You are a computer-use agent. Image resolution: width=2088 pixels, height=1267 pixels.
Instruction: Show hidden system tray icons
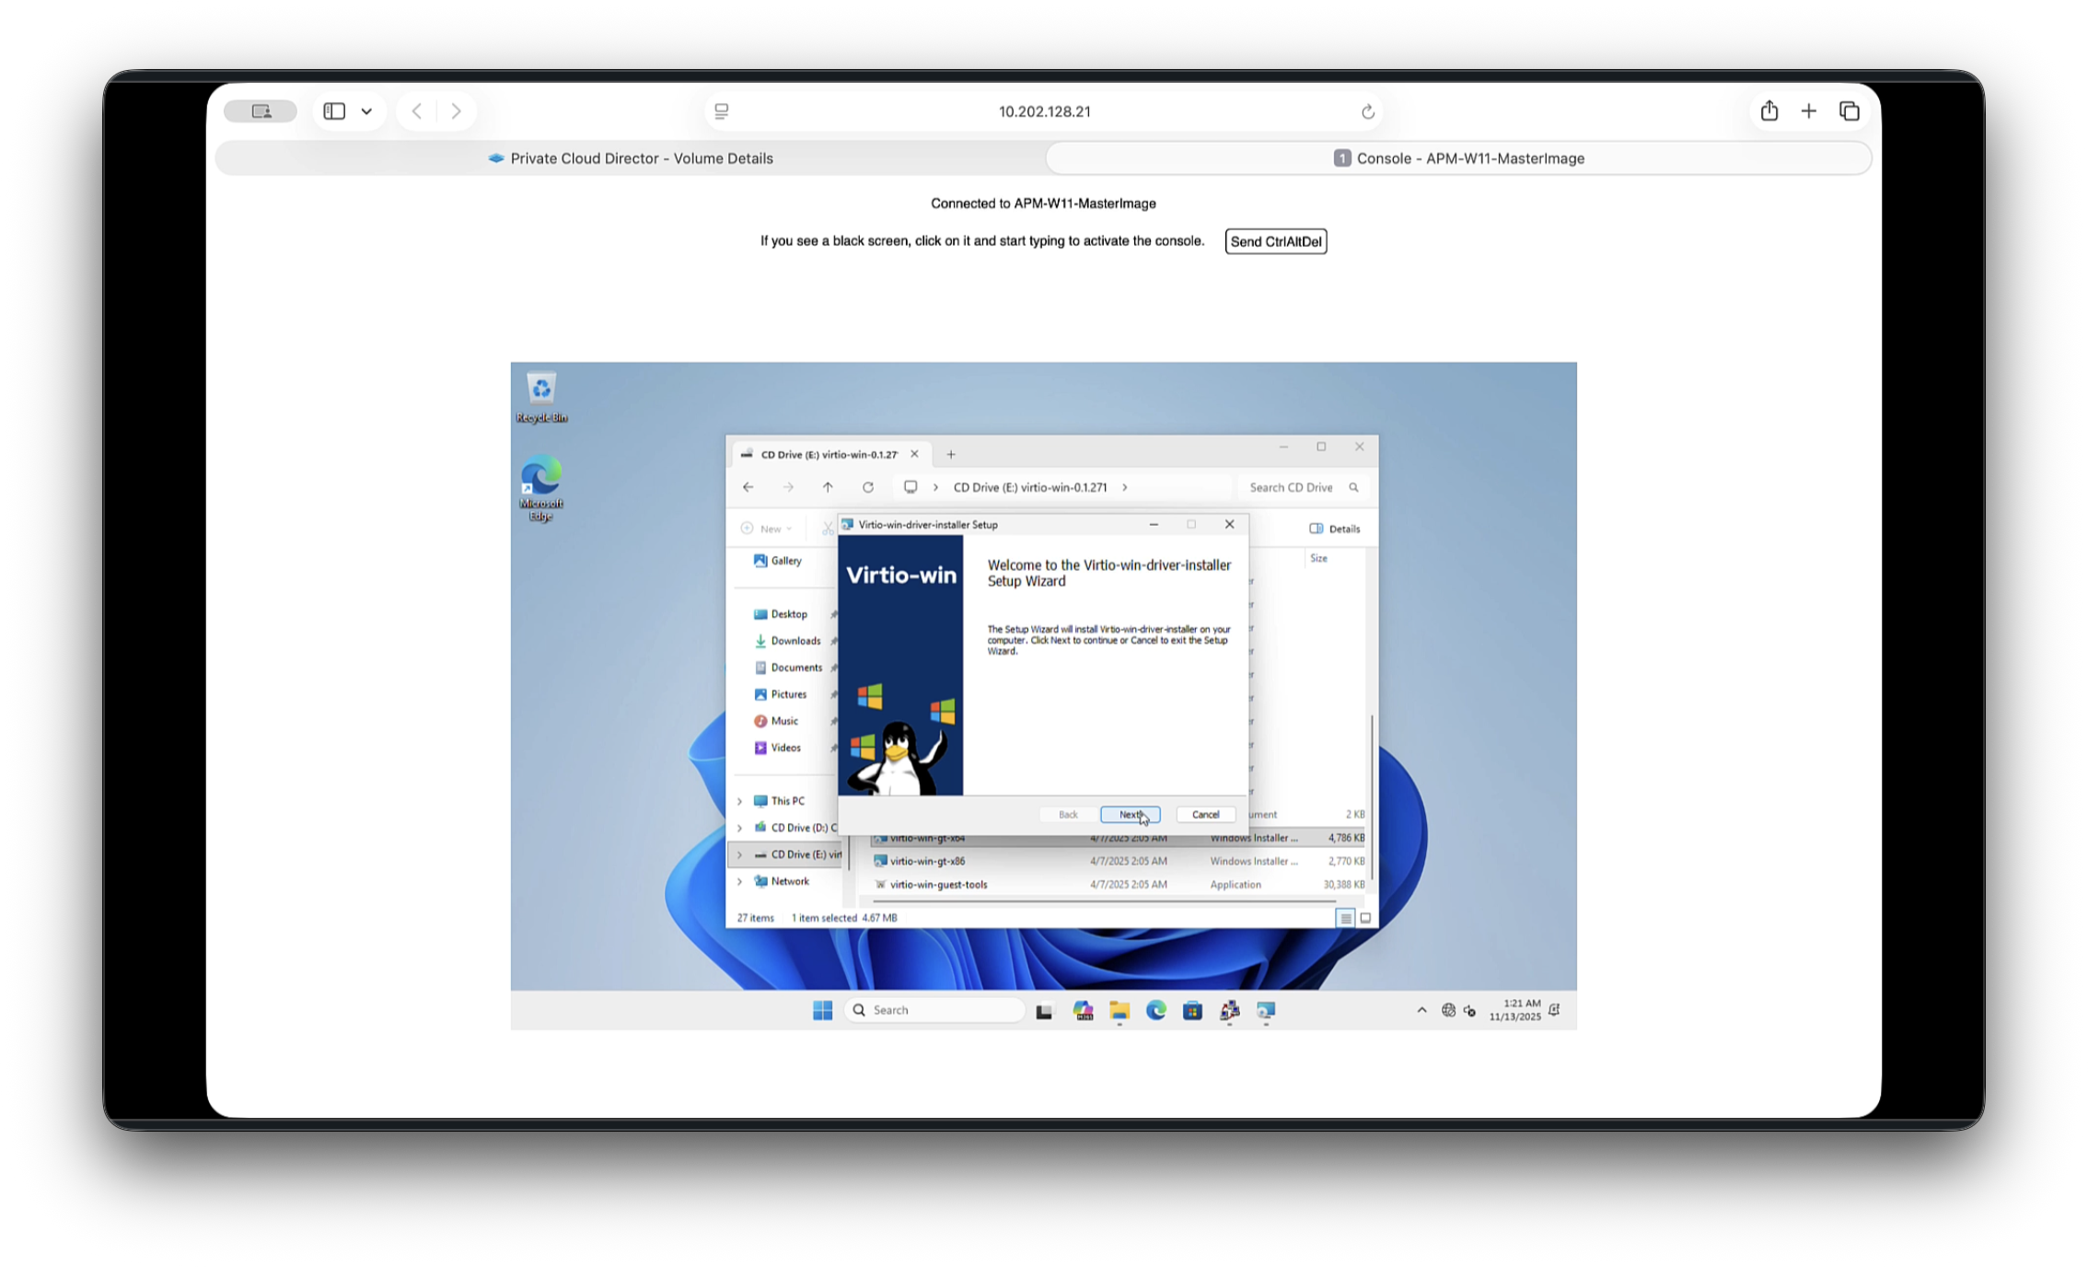coord(1421,1010)
